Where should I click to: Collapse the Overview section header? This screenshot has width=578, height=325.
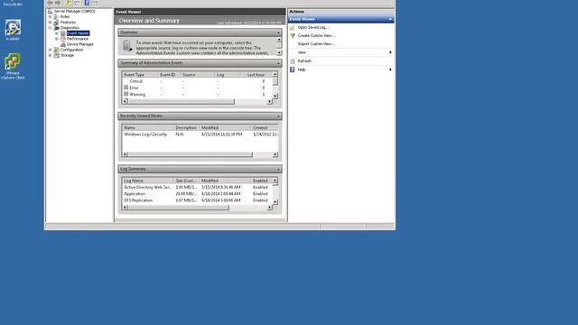coord(278,32)
